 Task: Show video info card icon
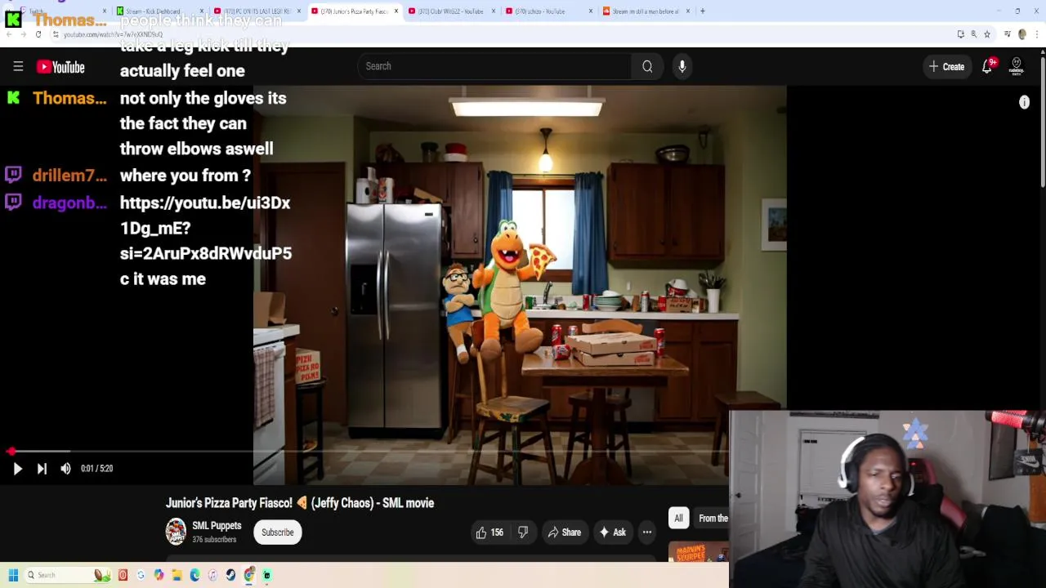[1024, 102]
